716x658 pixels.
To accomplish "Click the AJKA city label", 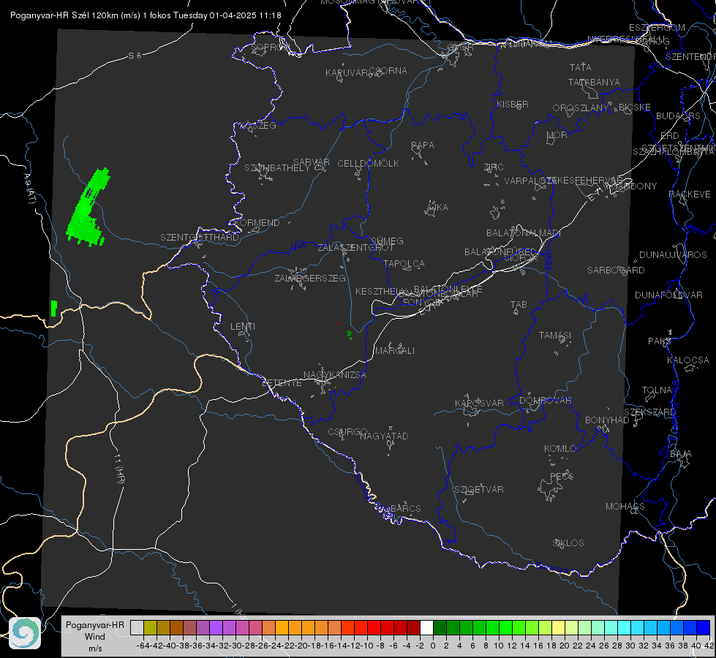I will point(437,208).
